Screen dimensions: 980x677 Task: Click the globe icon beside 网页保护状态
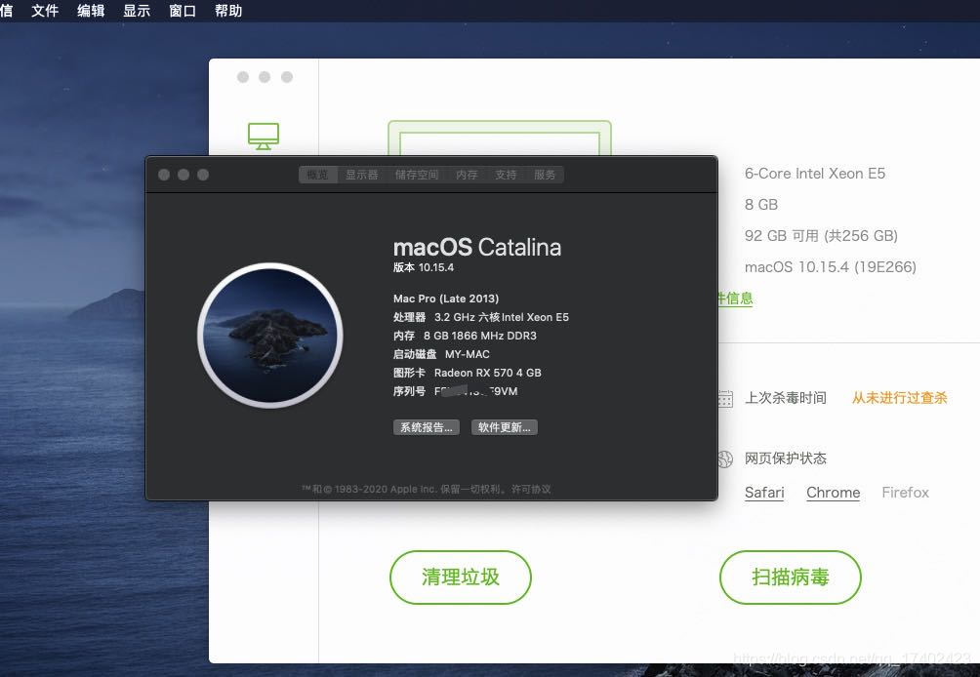coord(725,459)
